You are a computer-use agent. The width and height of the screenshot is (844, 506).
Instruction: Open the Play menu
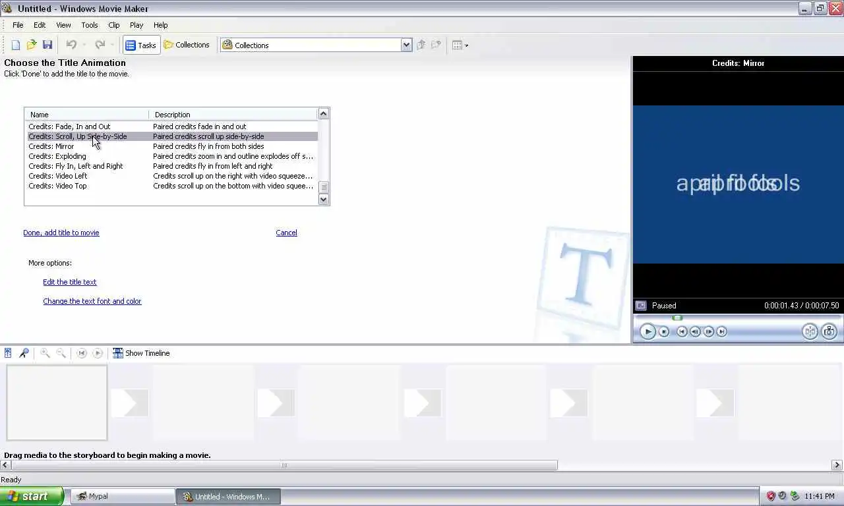point(136,25)
